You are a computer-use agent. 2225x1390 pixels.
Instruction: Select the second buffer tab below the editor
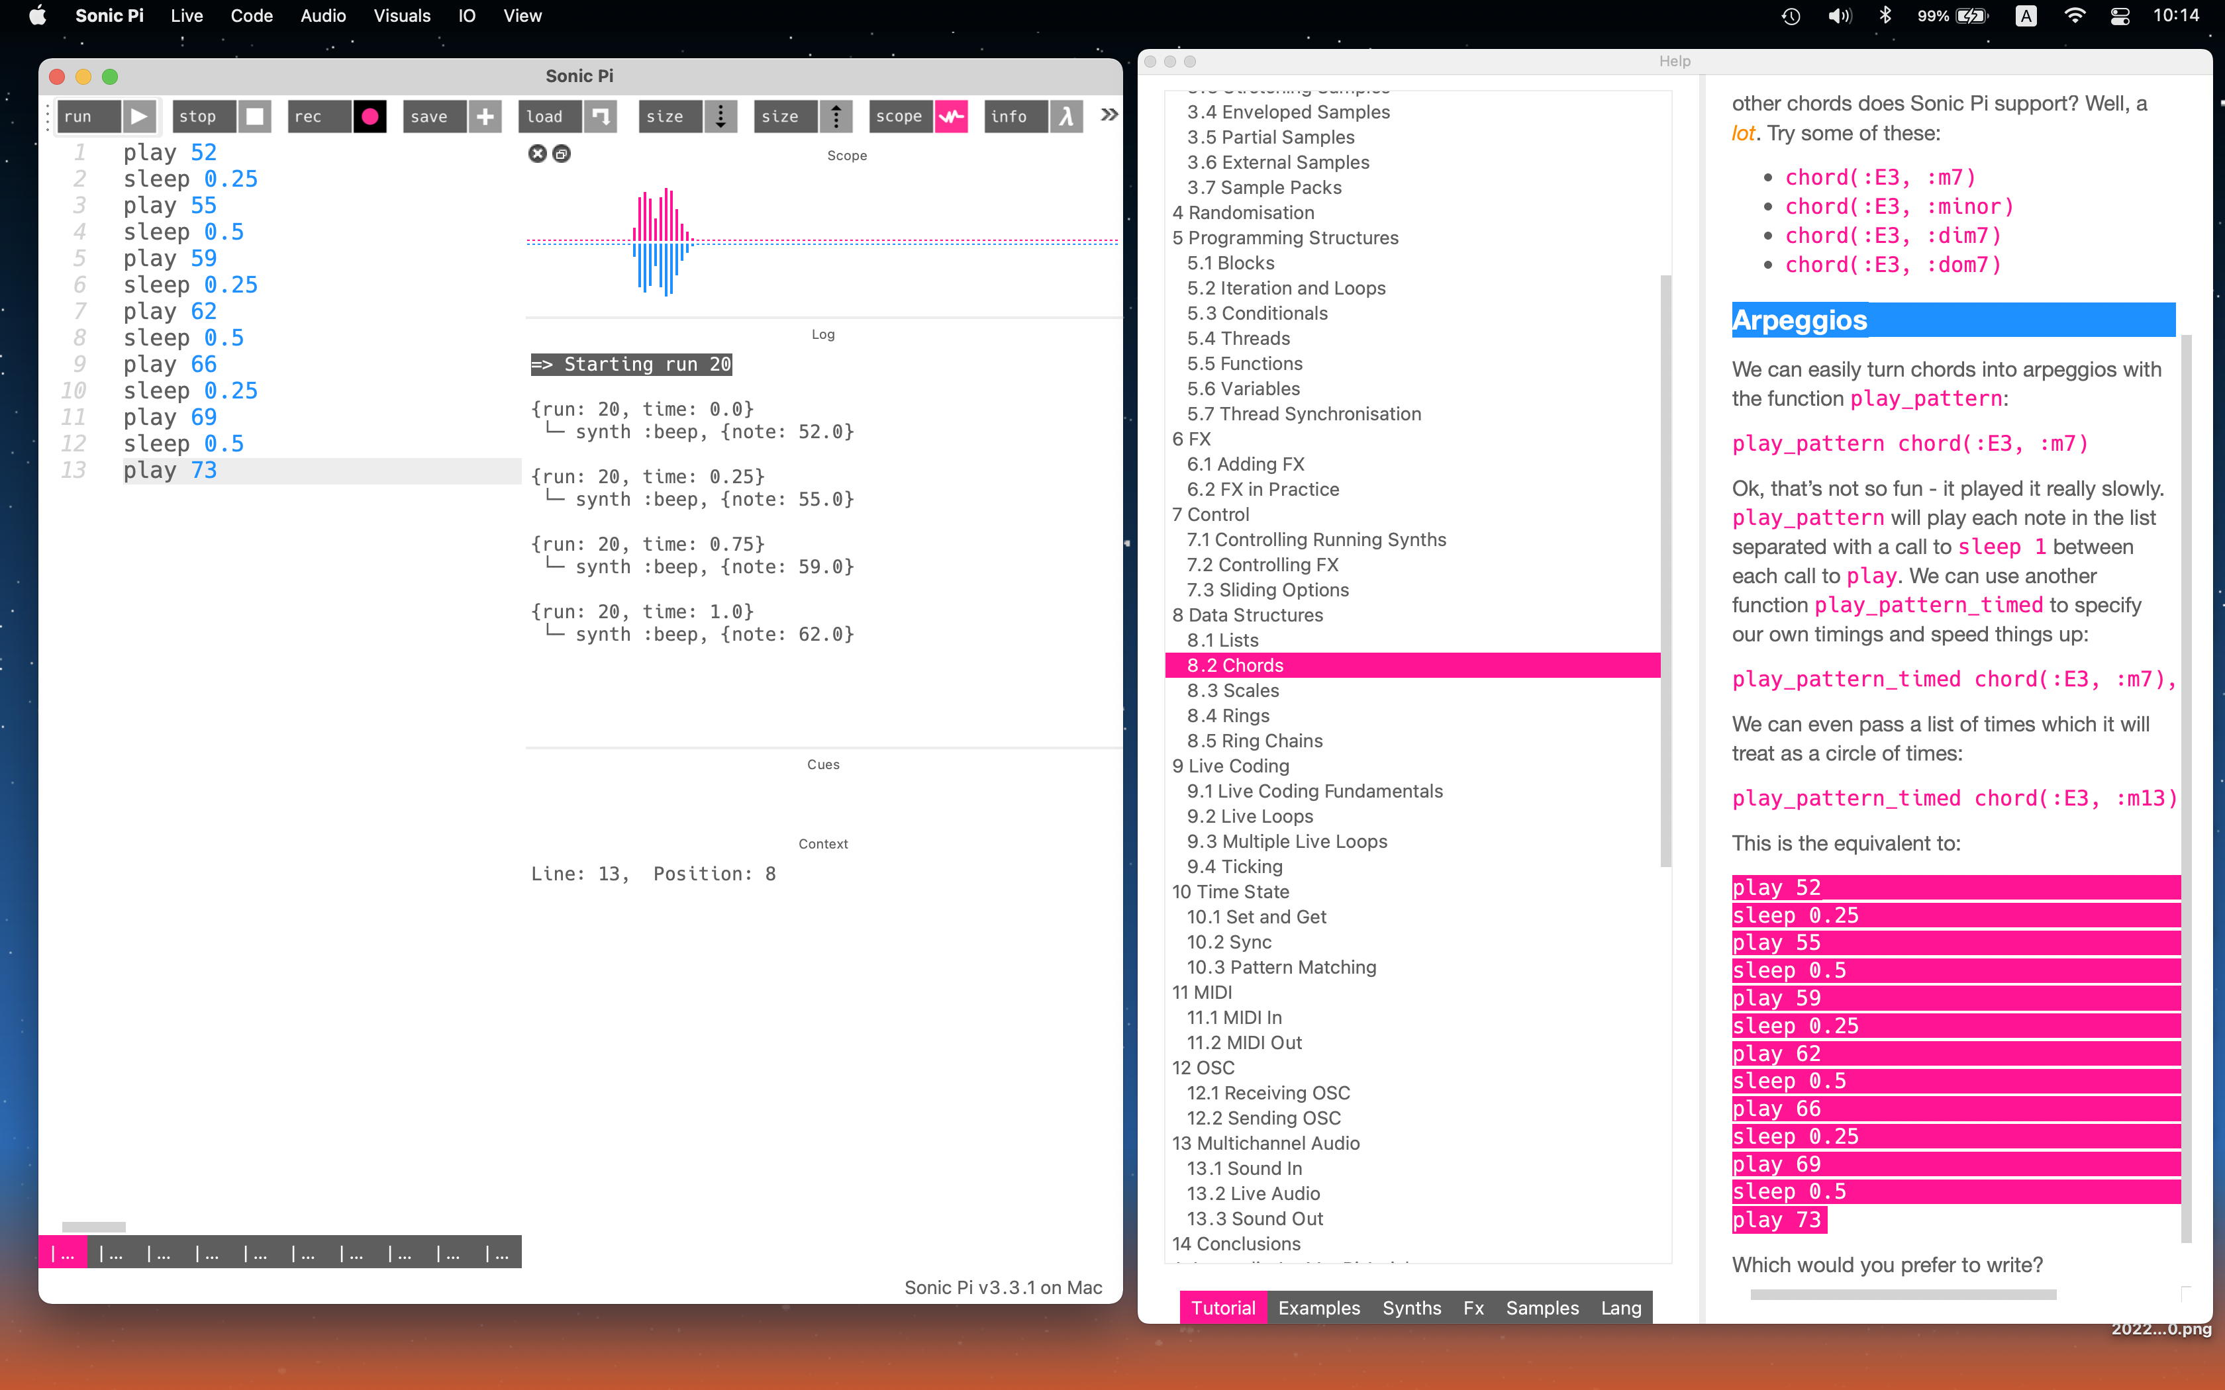pos(111,1253)
